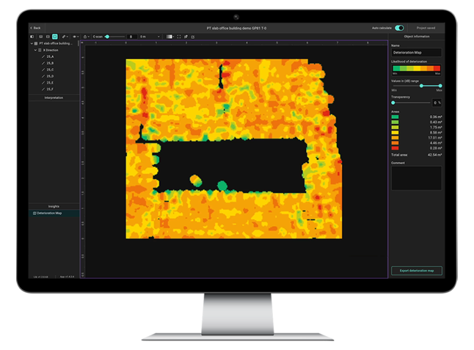
Task: Collapse the PT slab office building tree node
Action: [31, 44]
